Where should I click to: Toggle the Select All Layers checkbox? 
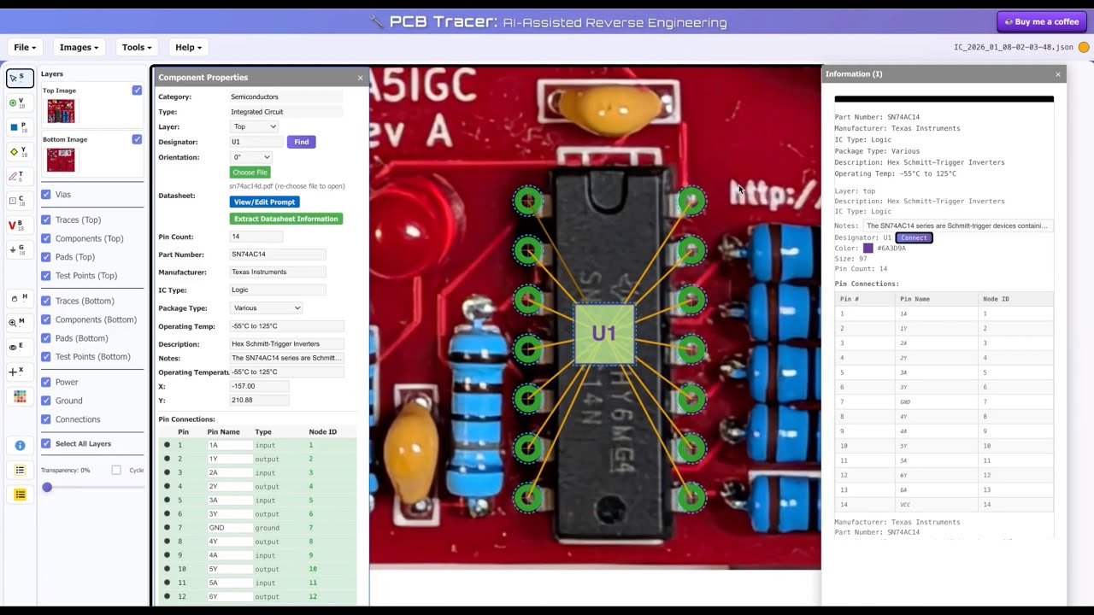tap(46, 443)
